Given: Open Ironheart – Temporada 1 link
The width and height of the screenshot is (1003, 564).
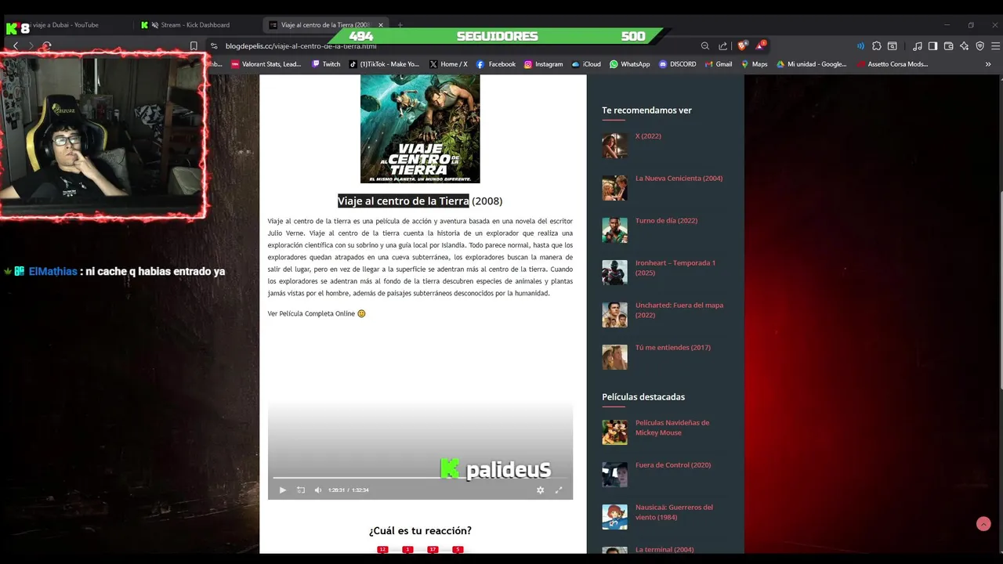Looking at the screenshot, I should [x=675, y=268].
